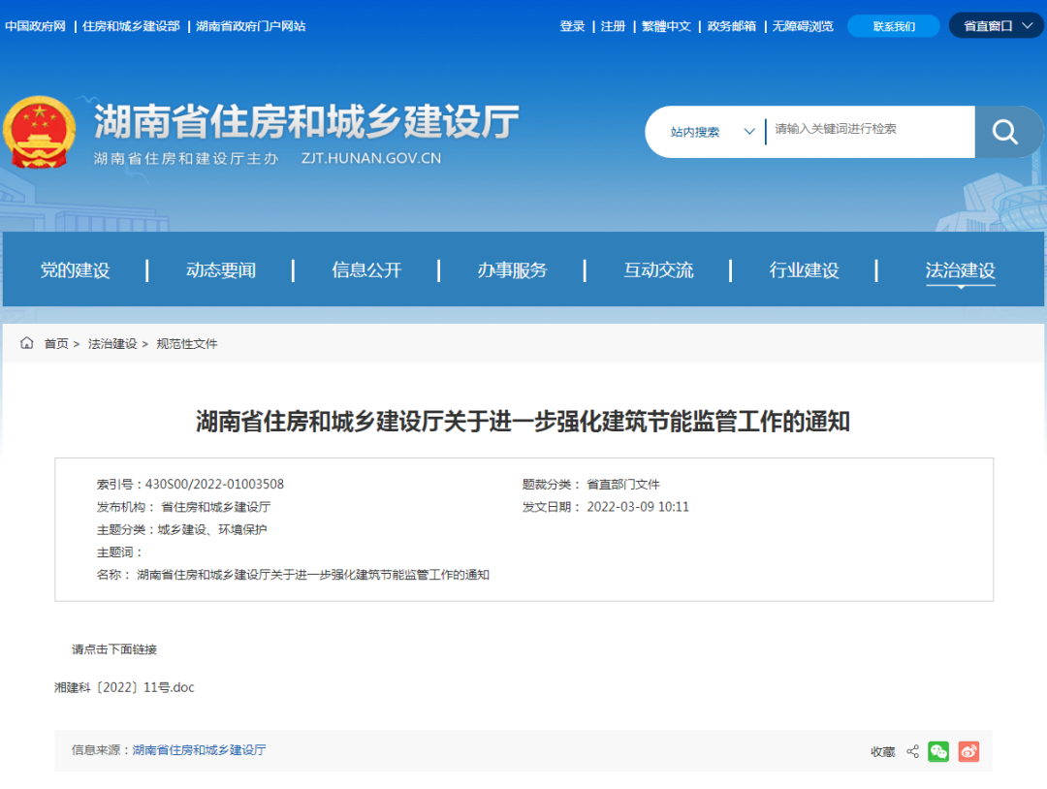Click 登录 link at top
1047x789 pixels.
click(x=572, y=26)
